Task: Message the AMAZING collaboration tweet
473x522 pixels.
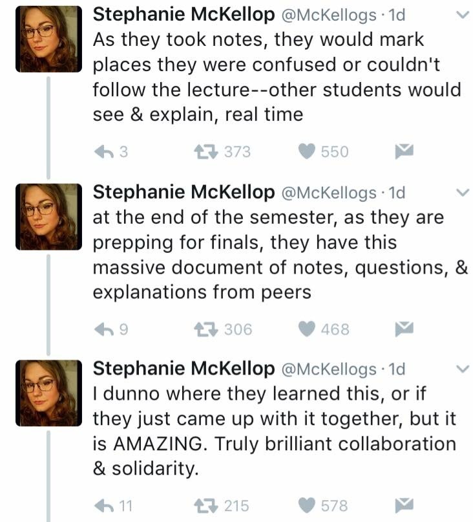Action: tap(404, 505)
